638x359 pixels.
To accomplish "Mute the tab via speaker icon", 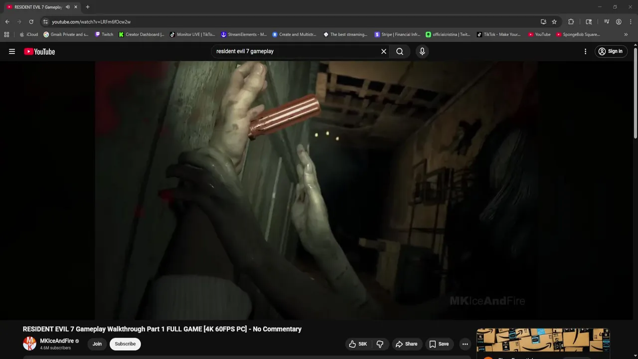I will point(68,7).
